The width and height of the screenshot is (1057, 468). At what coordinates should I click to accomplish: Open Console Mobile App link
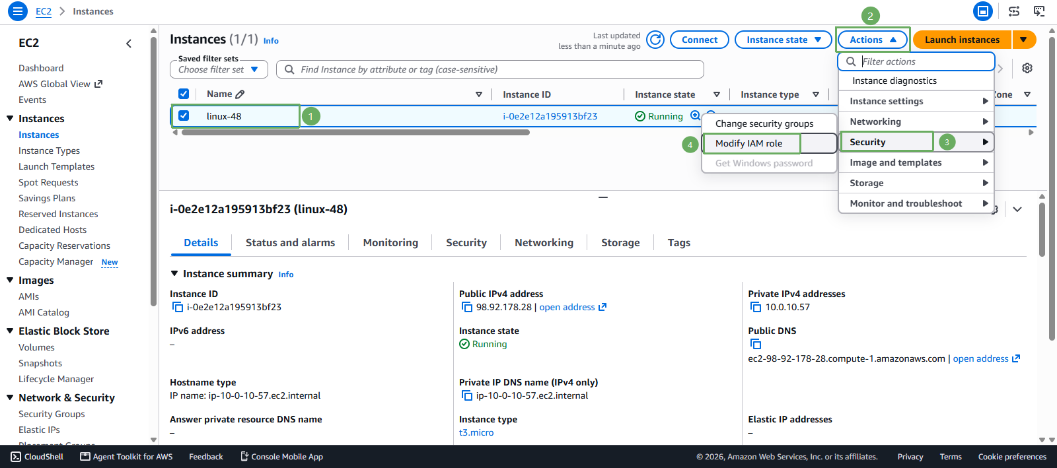pos(281,456)
